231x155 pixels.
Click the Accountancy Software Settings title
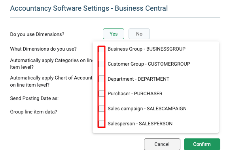click(x=89, y=8)
